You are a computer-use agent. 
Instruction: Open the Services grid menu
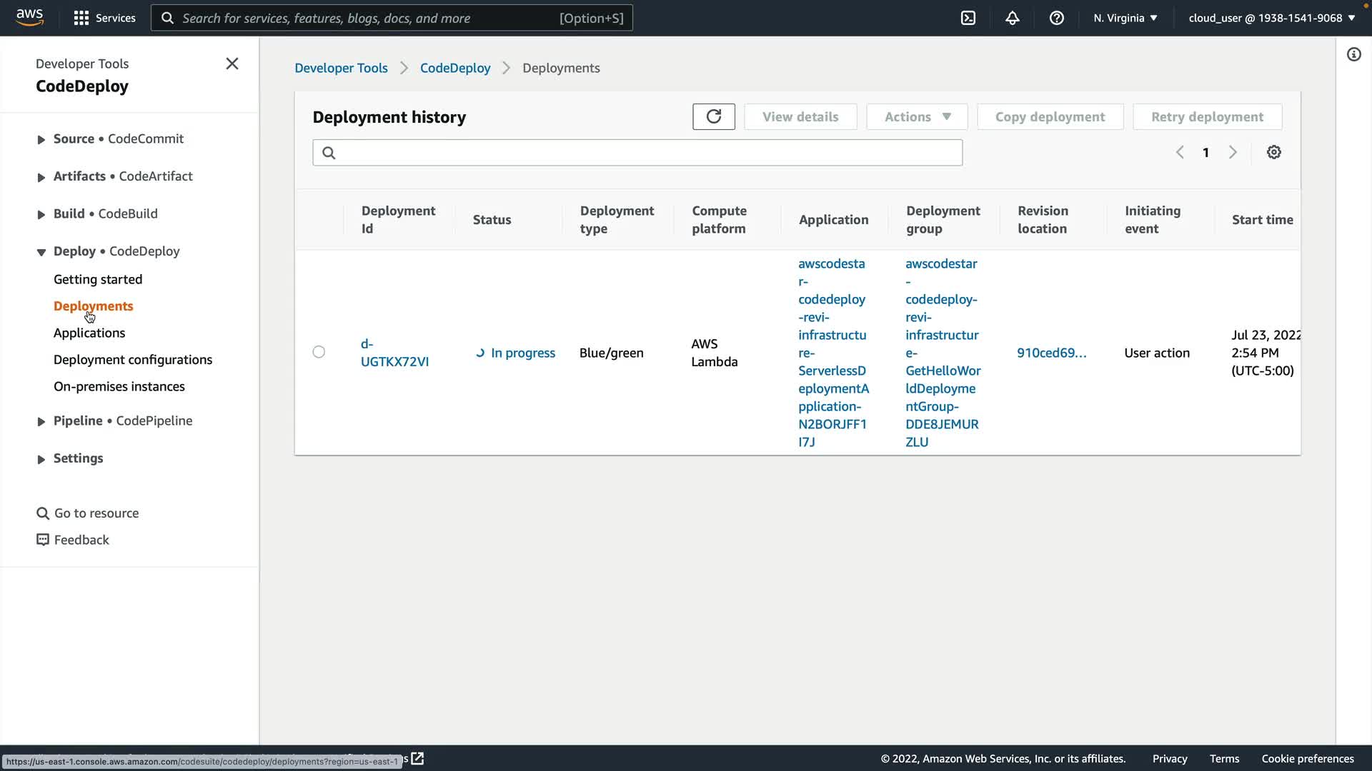point(104,18)
